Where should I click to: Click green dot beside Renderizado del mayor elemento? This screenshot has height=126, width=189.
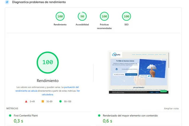tap(99, 116)
